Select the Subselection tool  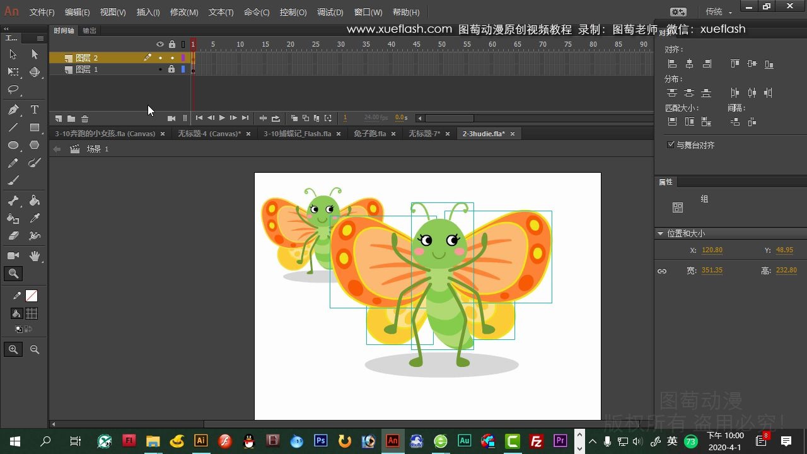tap(35, 54)
